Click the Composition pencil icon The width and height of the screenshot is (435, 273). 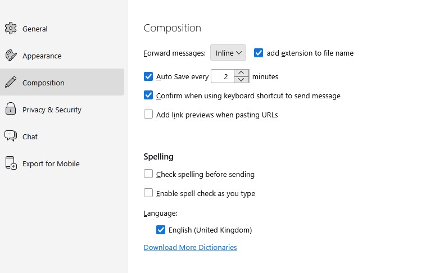pos(11,83)
